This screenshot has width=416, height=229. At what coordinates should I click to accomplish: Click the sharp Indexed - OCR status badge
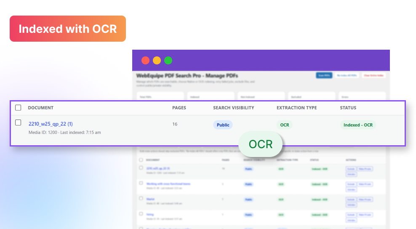pyautogui.click(x=358, y=125)
